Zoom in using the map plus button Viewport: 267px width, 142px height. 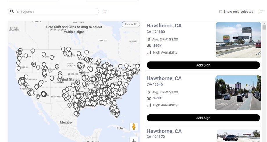coord(134,141)
